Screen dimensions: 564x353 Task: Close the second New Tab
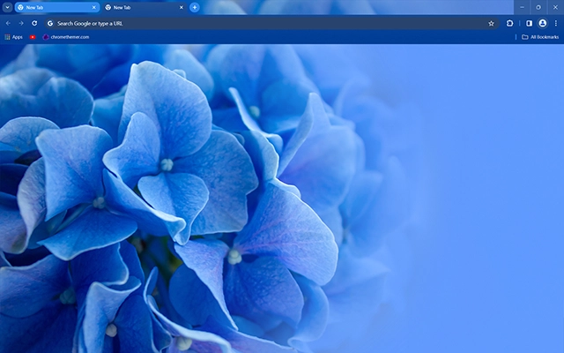[182, 7]
